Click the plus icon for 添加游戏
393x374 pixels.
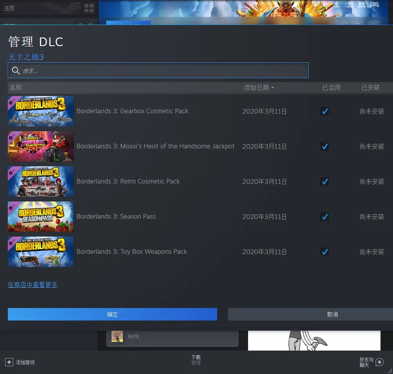(x=9, y=362)
